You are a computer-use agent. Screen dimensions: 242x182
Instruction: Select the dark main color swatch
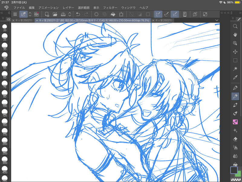(234, 170)
